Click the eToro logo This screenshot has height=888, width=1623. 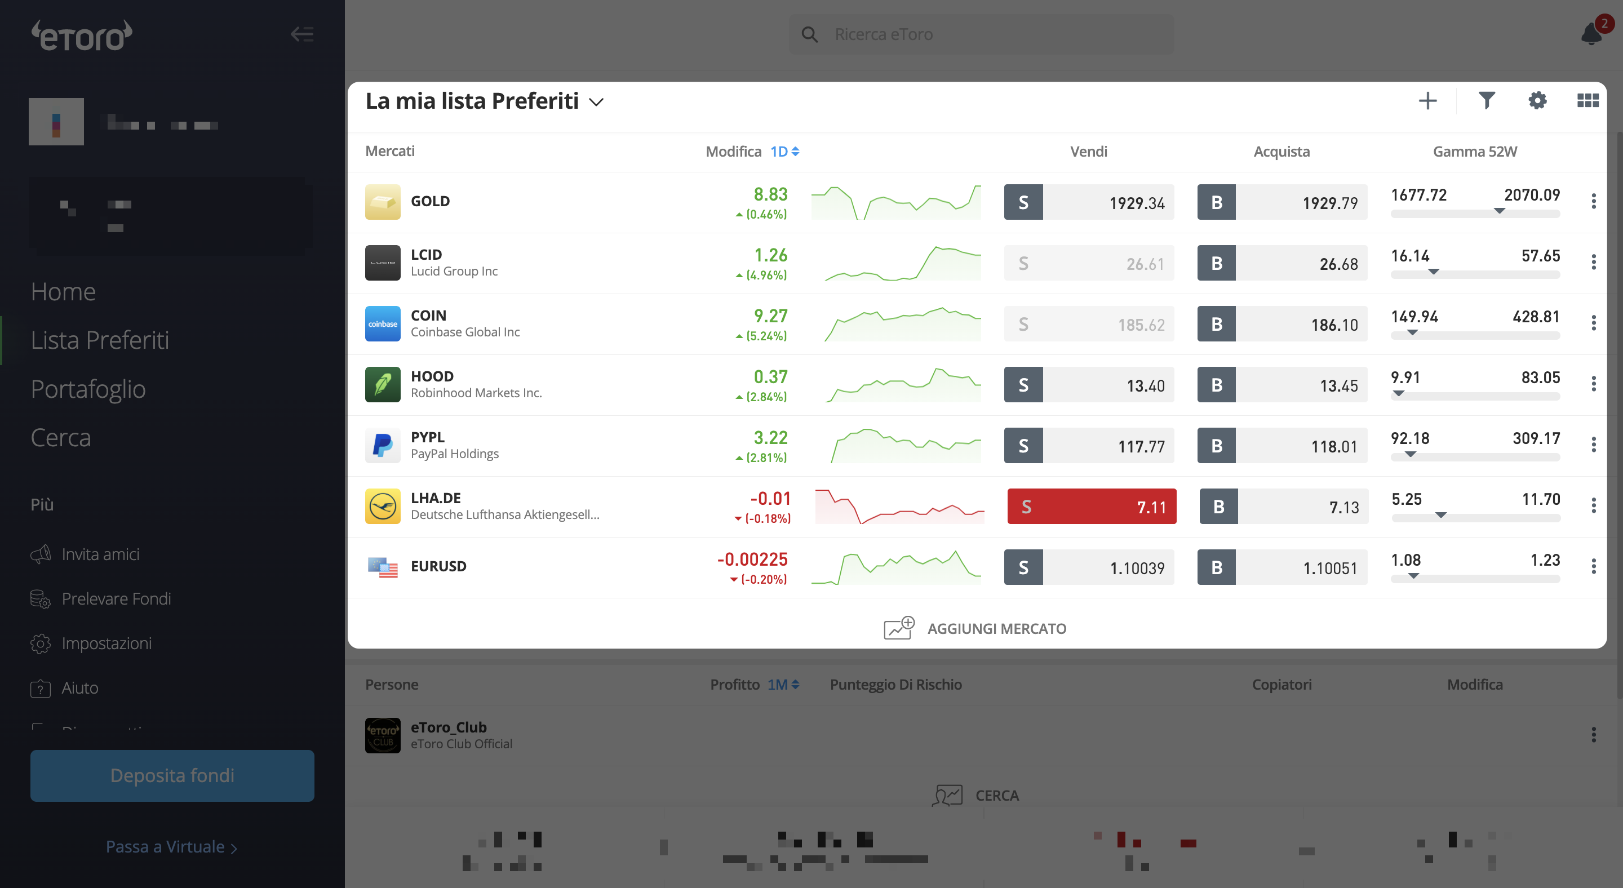82,35
